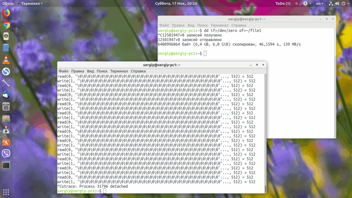Open VLC media player cone icon

pyautogui.click(x=6, y=60)
